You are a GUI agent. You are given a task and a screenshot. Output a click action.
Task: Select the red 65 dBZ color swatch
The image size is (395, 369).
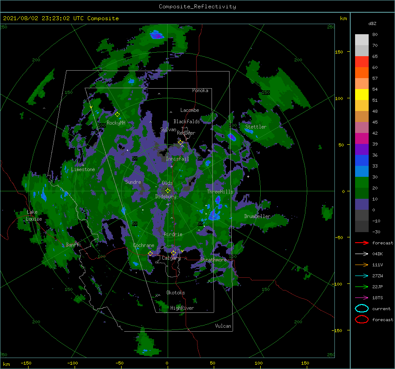(362, 61)
